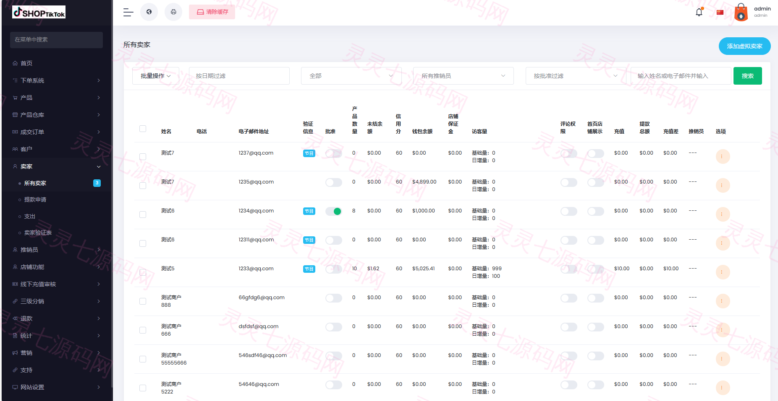Image resolution: width=778 pixels, height=401 pixels.
Task: Open the notification bell icon
Action: click(699, 12)
